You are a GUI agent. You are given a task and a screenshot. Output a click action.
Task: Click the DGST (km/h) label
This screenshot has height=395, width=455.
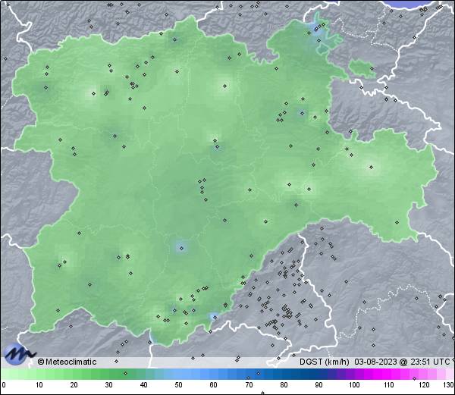tap(325, 362)
